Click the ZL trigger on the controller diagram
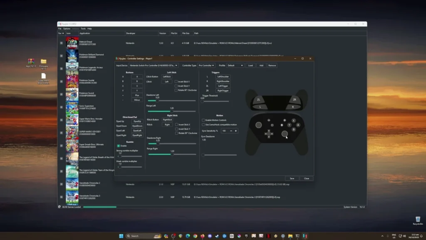Image resolution: width=426 pixels, height=240 pixels. tap(258, 100)
